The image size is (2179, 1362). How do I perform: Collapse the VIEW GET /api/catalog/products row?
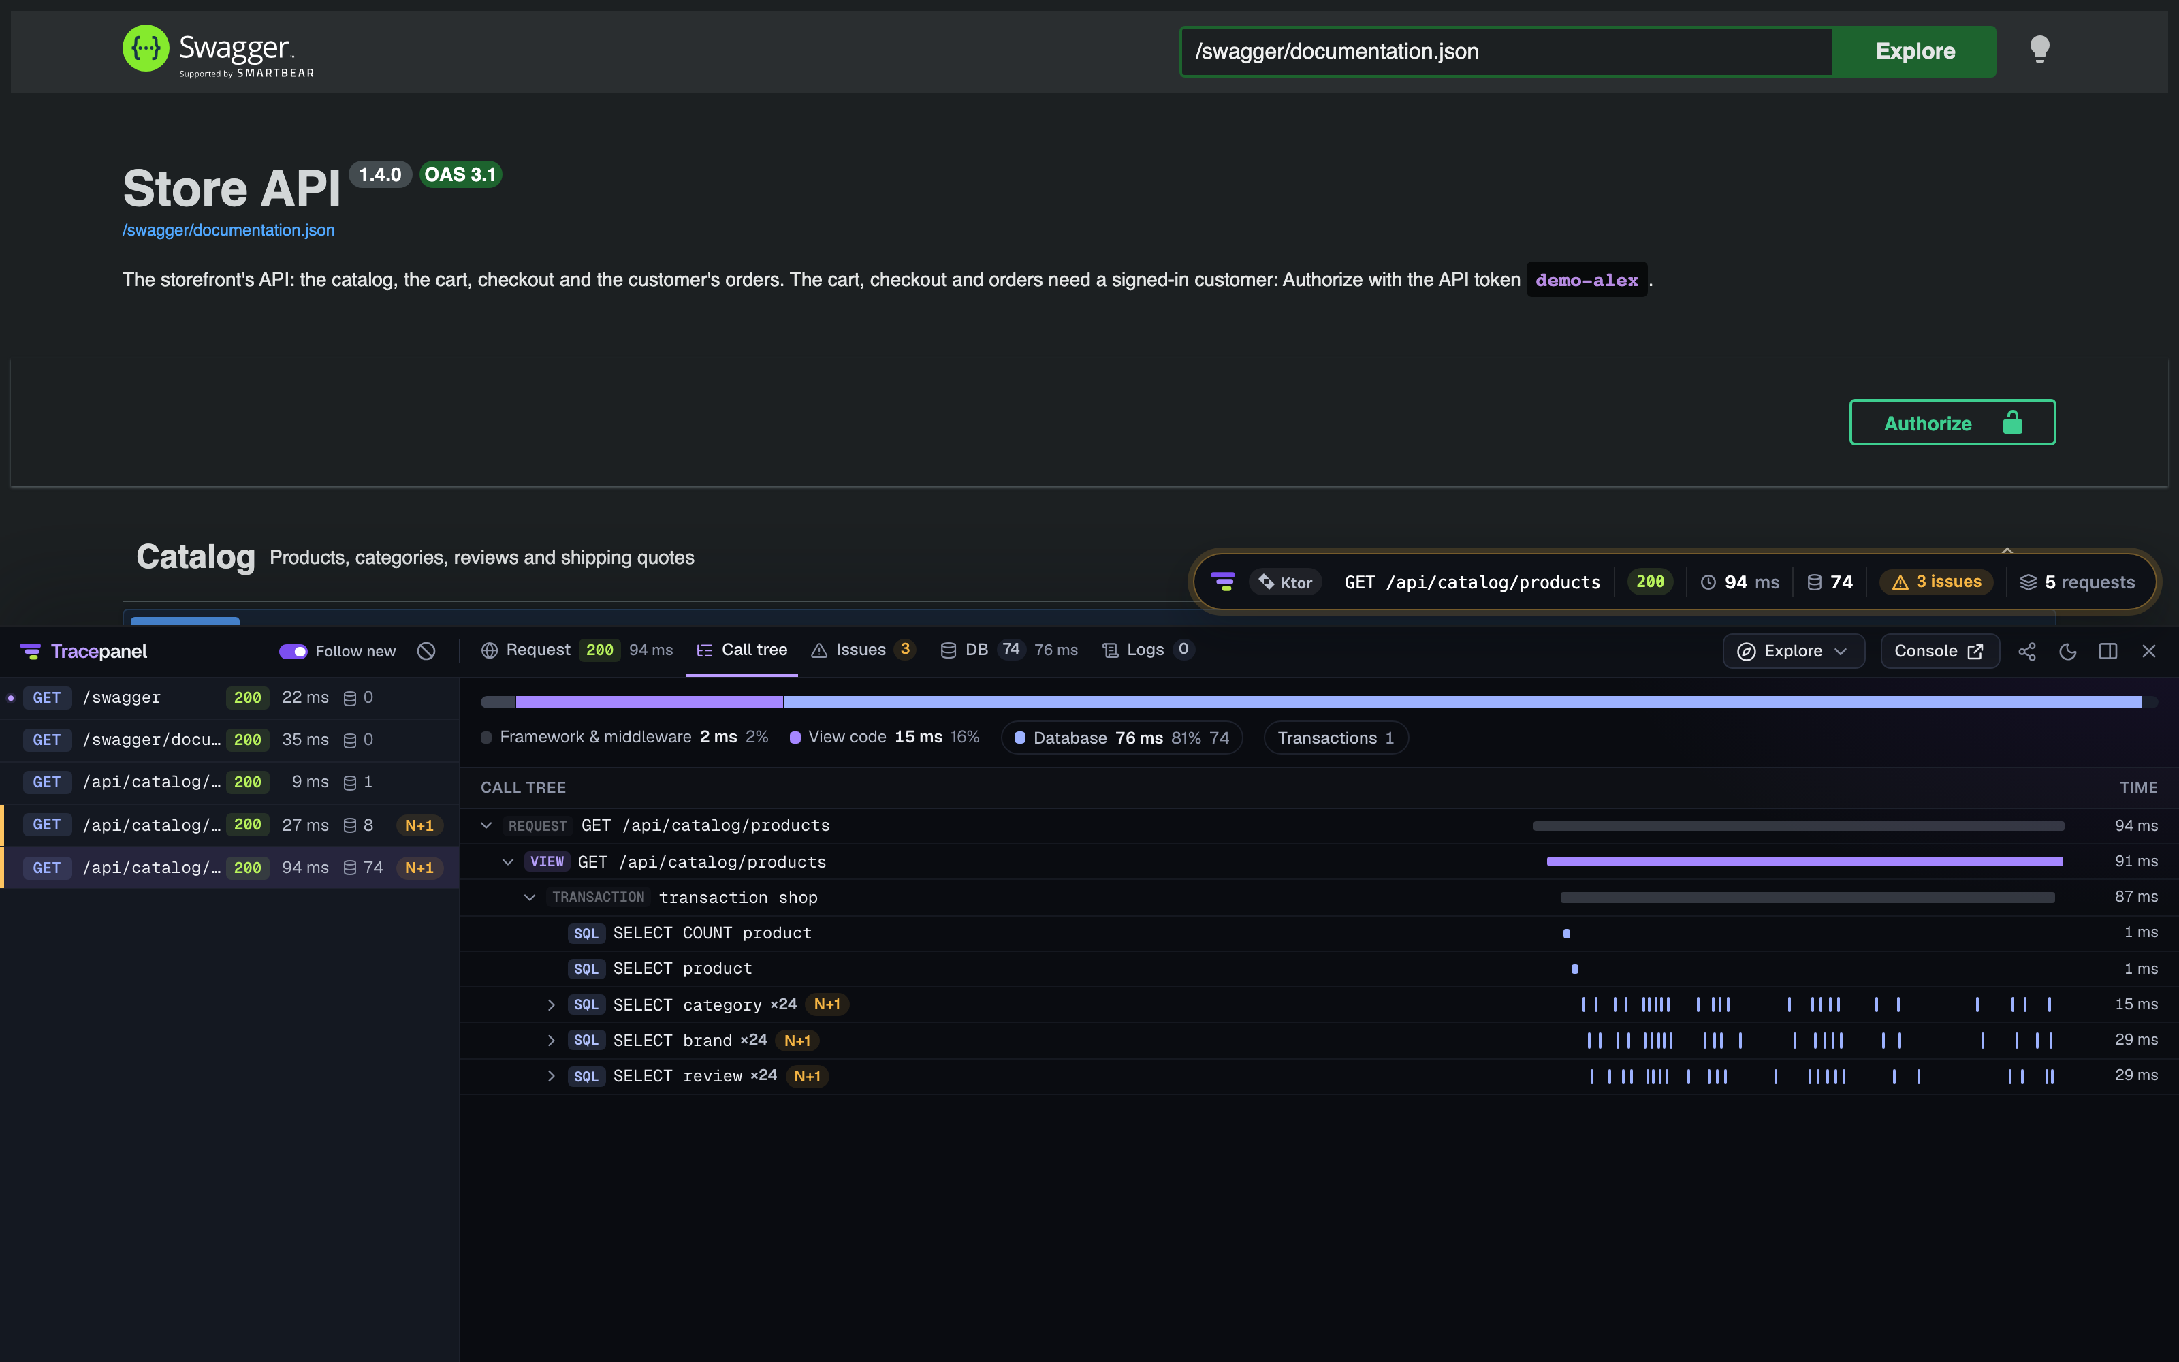tap(508, 862)
